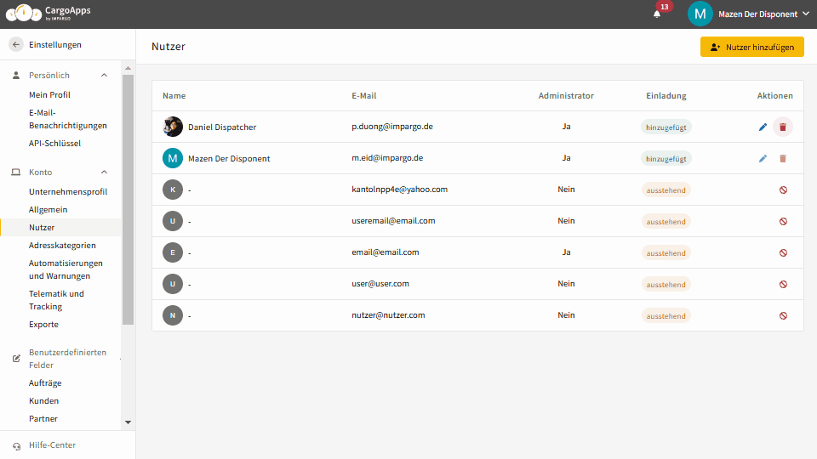Viewport: 817px width, 459px height.
Task: Open Unternehmensprofil settings page
Action: 68,191
